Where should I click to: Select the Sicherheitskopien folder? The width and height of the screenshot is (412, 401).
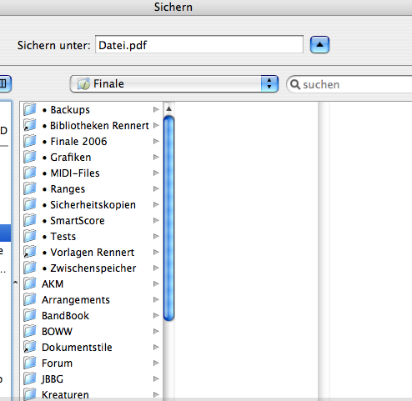tap(92, 204)
